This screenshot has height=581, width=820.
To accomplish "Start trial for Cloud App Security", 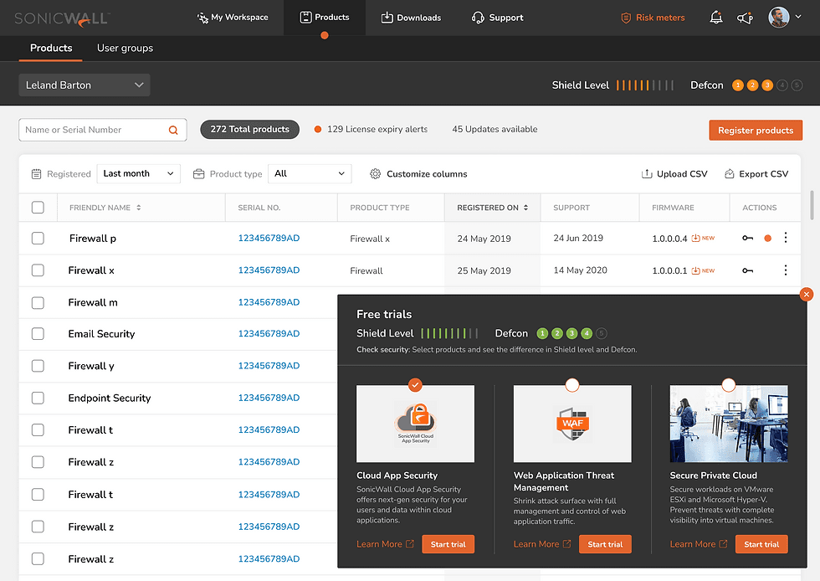I will pos(448,544).
